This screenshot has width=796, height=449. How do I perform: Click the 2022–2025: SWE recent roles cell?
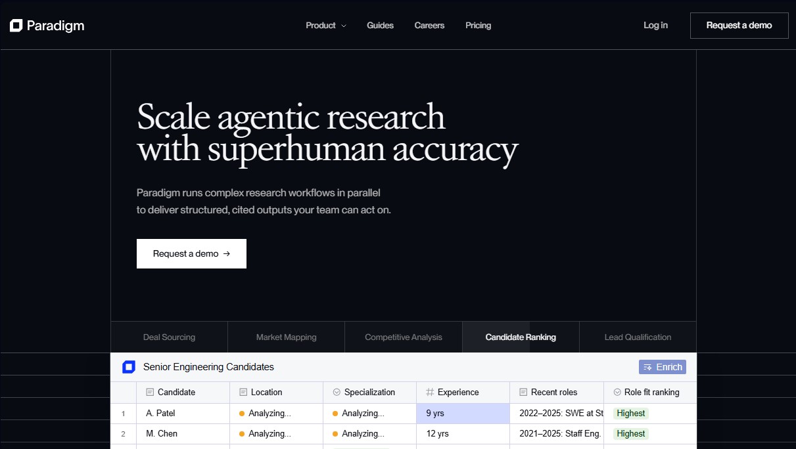pyautogui.click(x=557, y=414)
